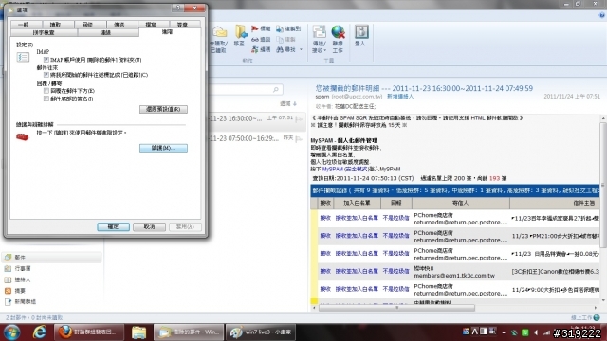Image resolution: width=607 pixels, height=341 pixels.
Task: Click the Maintenance (維護) button
Action: pos(163,148)
